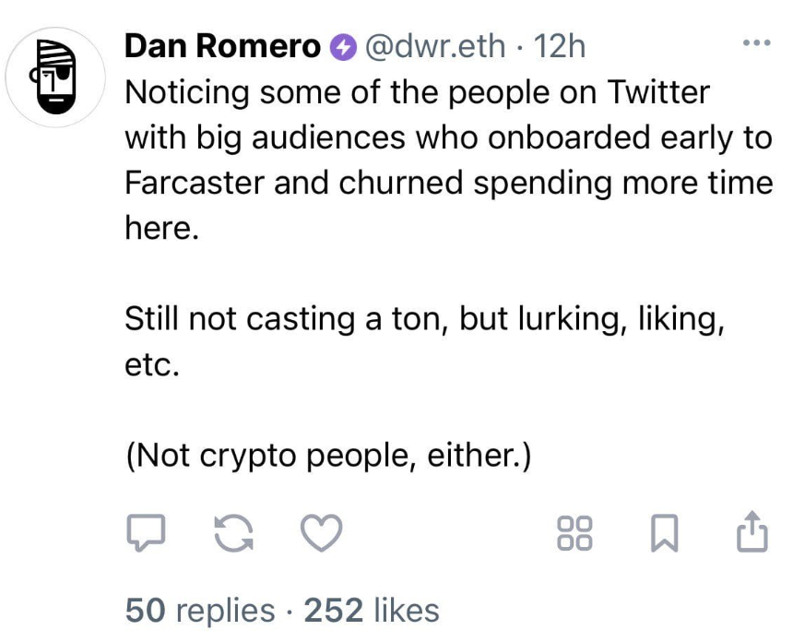The image size is (793, 642).
Task: Click the "etc." text line
Action: point(149,363)
